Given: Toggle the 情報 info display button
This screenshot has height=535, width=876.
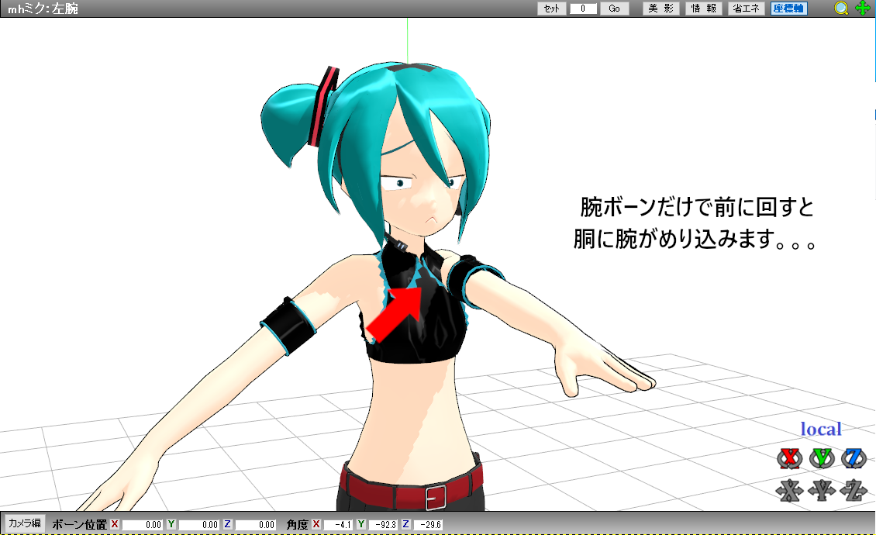Looking at the screenshot, I should click(704, 9).
